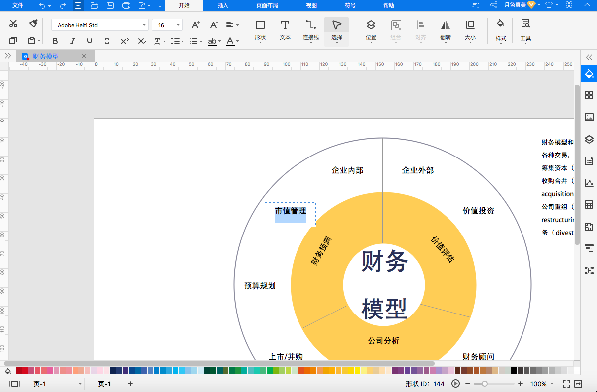Toggle Italic text formatting

(x=72, y=41)
